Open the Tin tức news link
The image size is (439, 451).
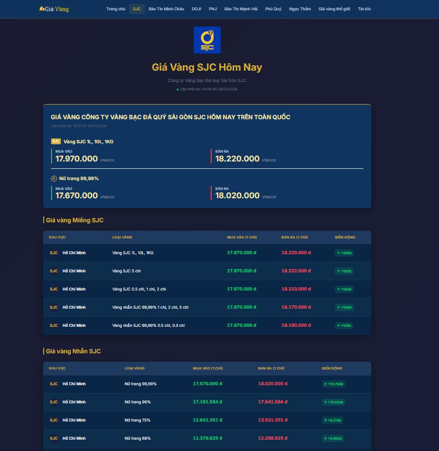point(364,9)
